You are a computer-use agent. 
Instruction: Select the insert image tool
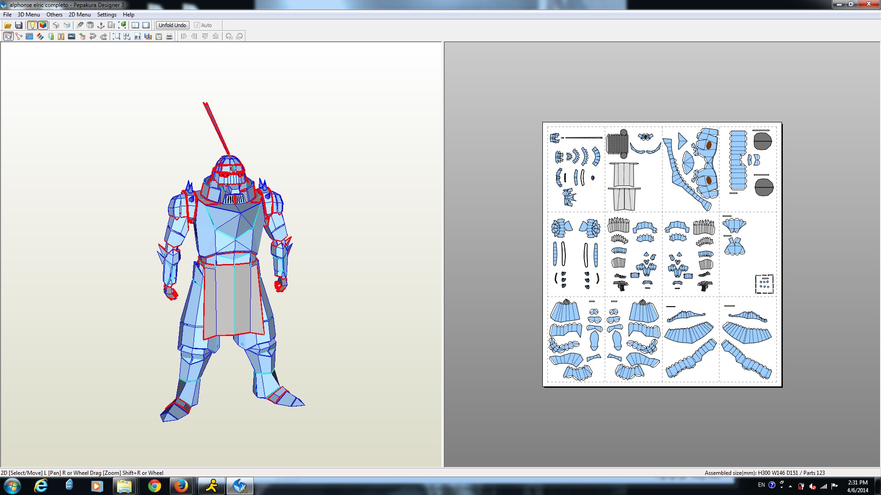(72, 36)
